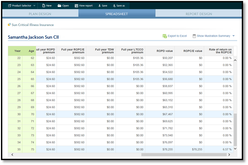Viewport: 248px width, 165px height.
Task: Click the Illustration Summary page icon
Action: [194, 36]
